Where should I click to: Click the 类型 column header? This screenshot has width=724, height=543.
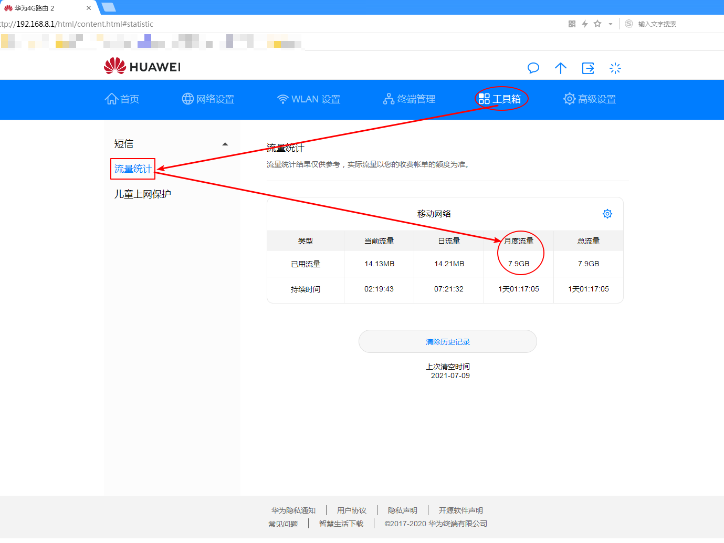click(306, 241)
